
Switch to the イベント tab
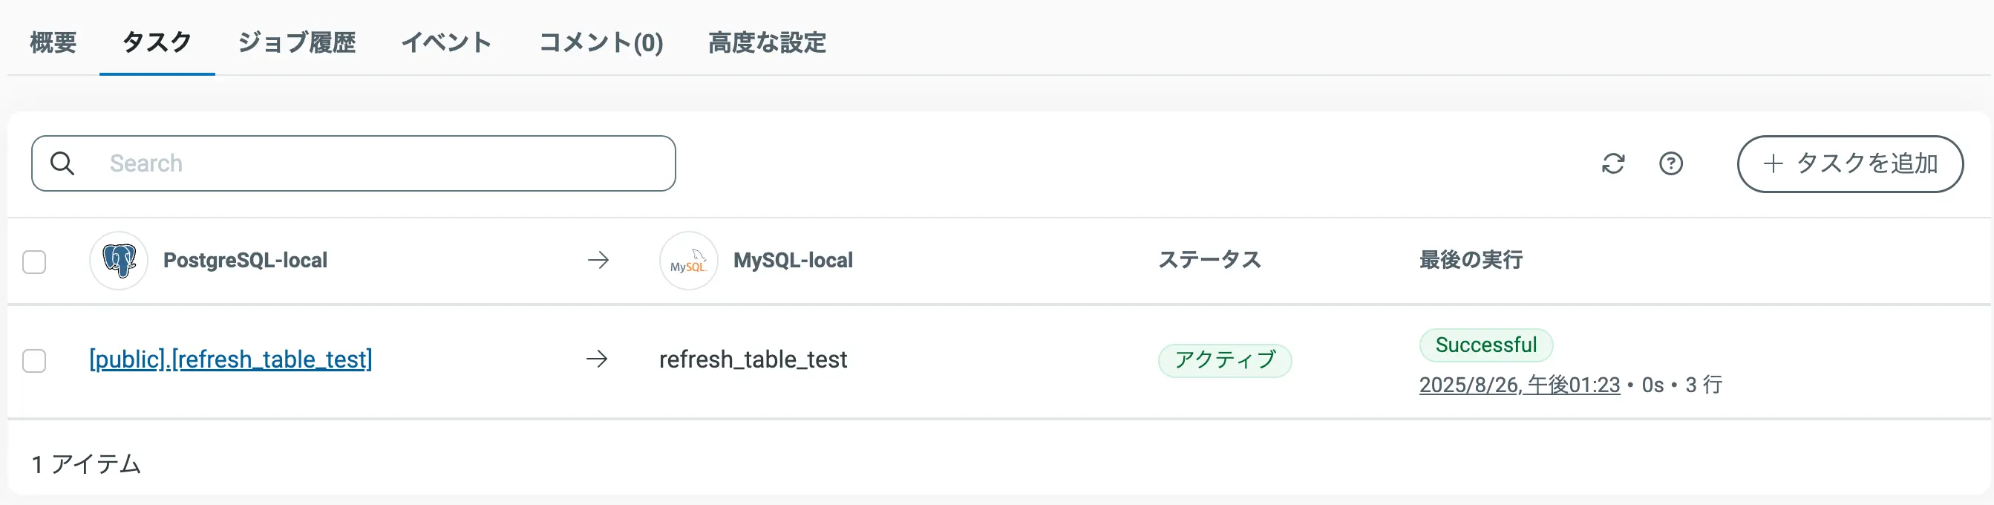(x=446, y=42)
